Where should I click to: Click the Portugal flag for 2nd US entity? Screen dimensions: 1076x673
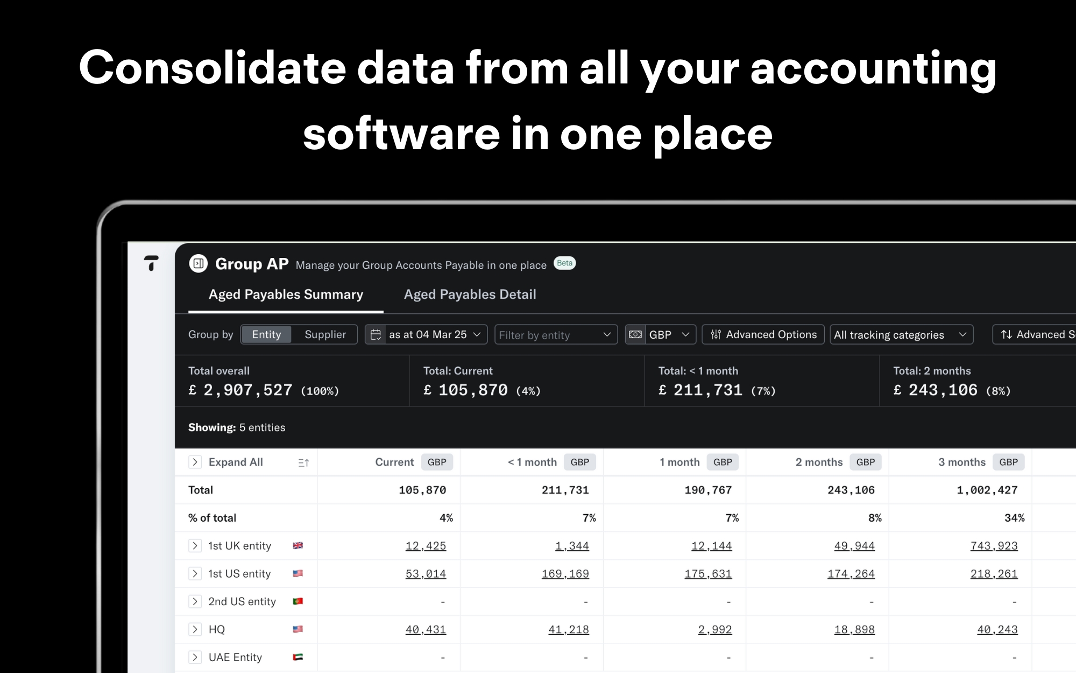(x=298, y=601)
